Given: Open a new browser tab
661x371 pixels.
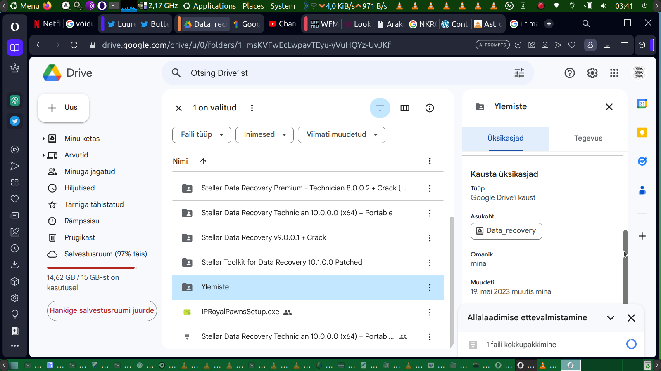Looking at the screenshot, I should 549,24.
